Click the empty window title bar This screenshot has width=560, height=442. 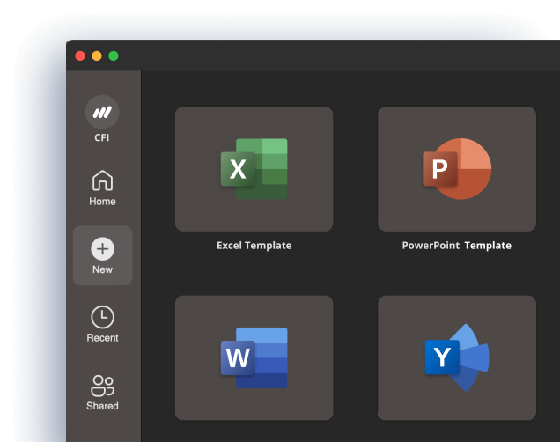(335, 55)
